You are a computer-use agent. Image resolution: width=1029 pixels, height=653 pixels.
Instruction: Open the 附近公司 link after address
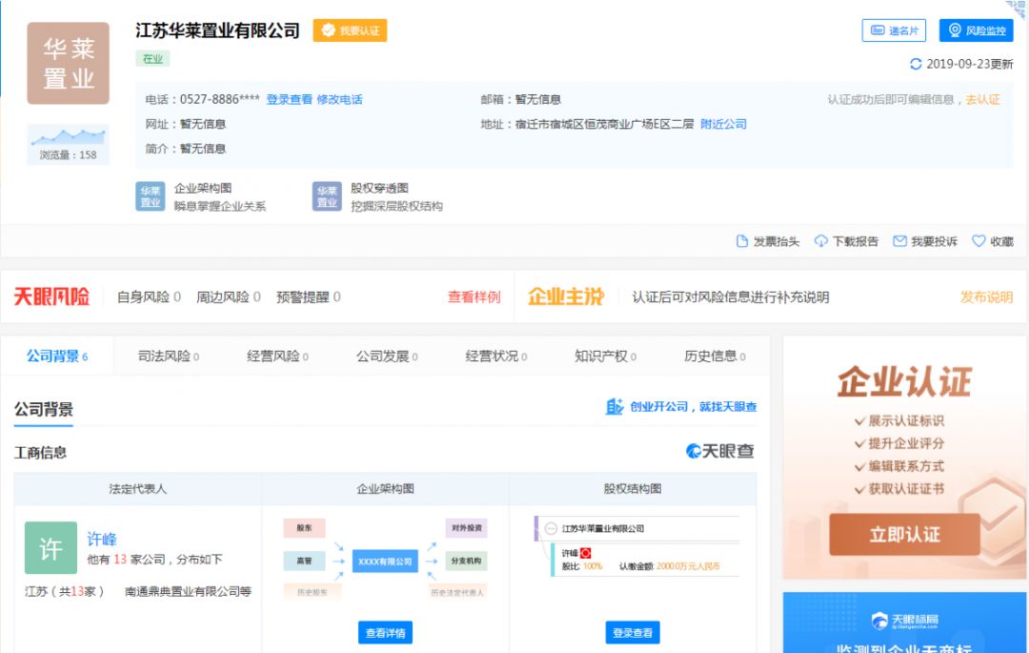(724, 124)
